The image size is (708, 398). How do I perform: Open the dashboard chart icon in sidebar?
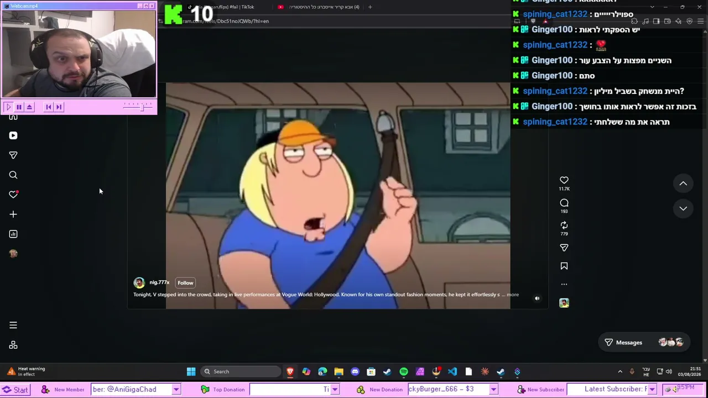(x=13, y=234)
